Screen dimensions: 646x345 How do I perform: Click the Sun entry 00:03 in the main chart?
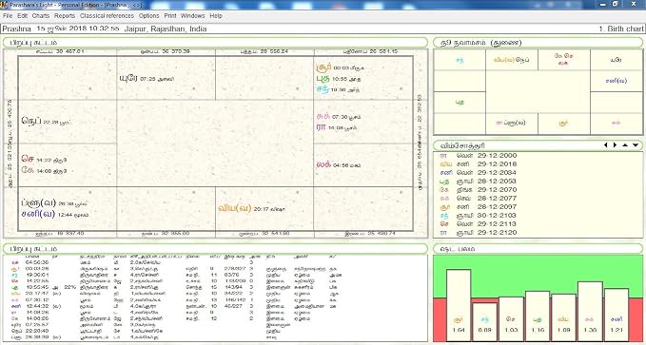pos(340,67)
